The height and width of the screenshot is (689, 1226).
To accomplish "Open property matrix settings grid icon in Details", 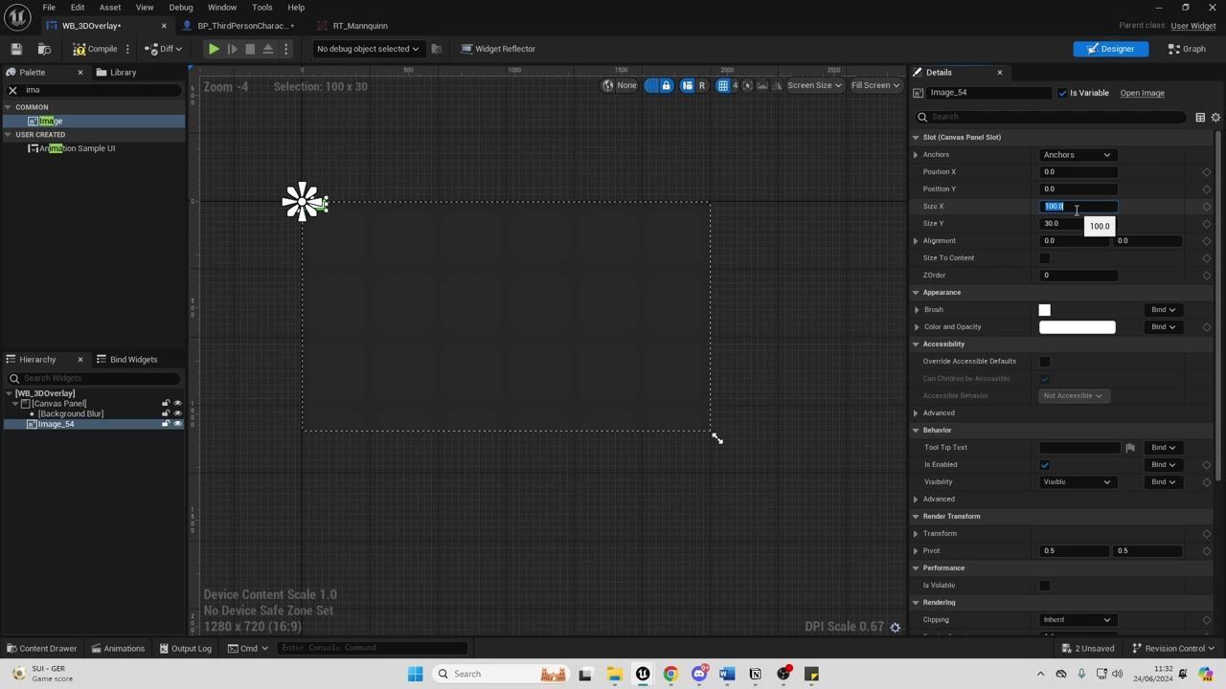I will click(1200, 117).
